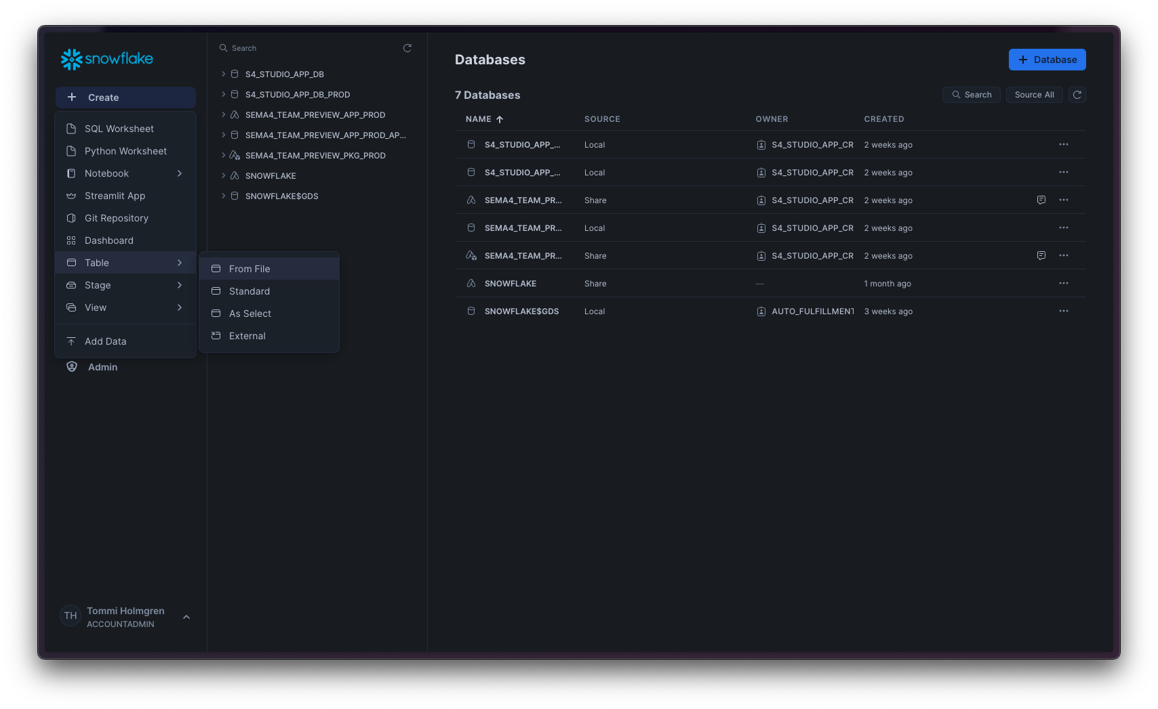Image resolution: width=1158 pixels, height=709 pixels.
Task: Click the TH user avatar
Action: coord(71,616)
